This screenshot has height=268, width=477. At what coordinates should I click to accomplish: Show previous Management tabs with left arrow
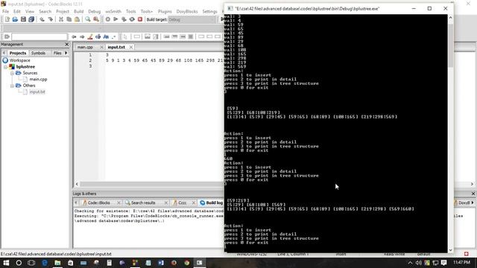(4, 53)
